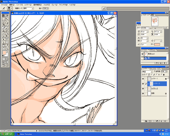
Task: Click the foreground color swatch in toolbox
Action: point(4,53)
